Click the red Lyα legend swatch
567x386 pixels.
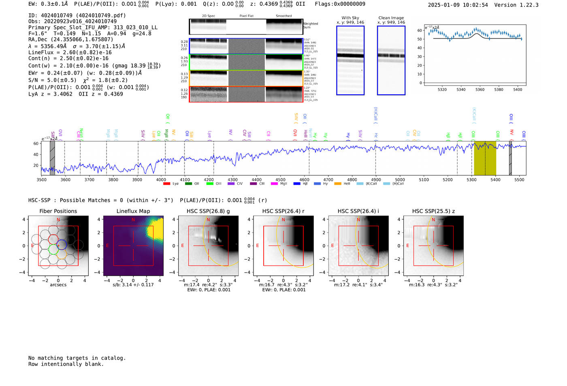click(166, 184)
